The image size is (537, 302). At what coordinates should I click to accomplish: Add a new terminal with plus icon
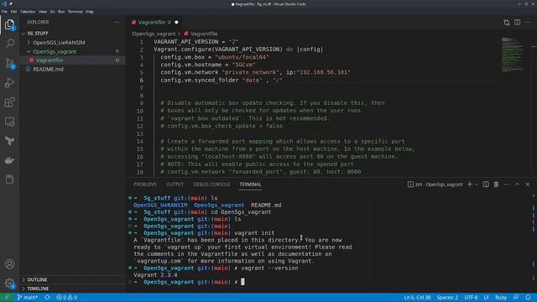[470, 185]
